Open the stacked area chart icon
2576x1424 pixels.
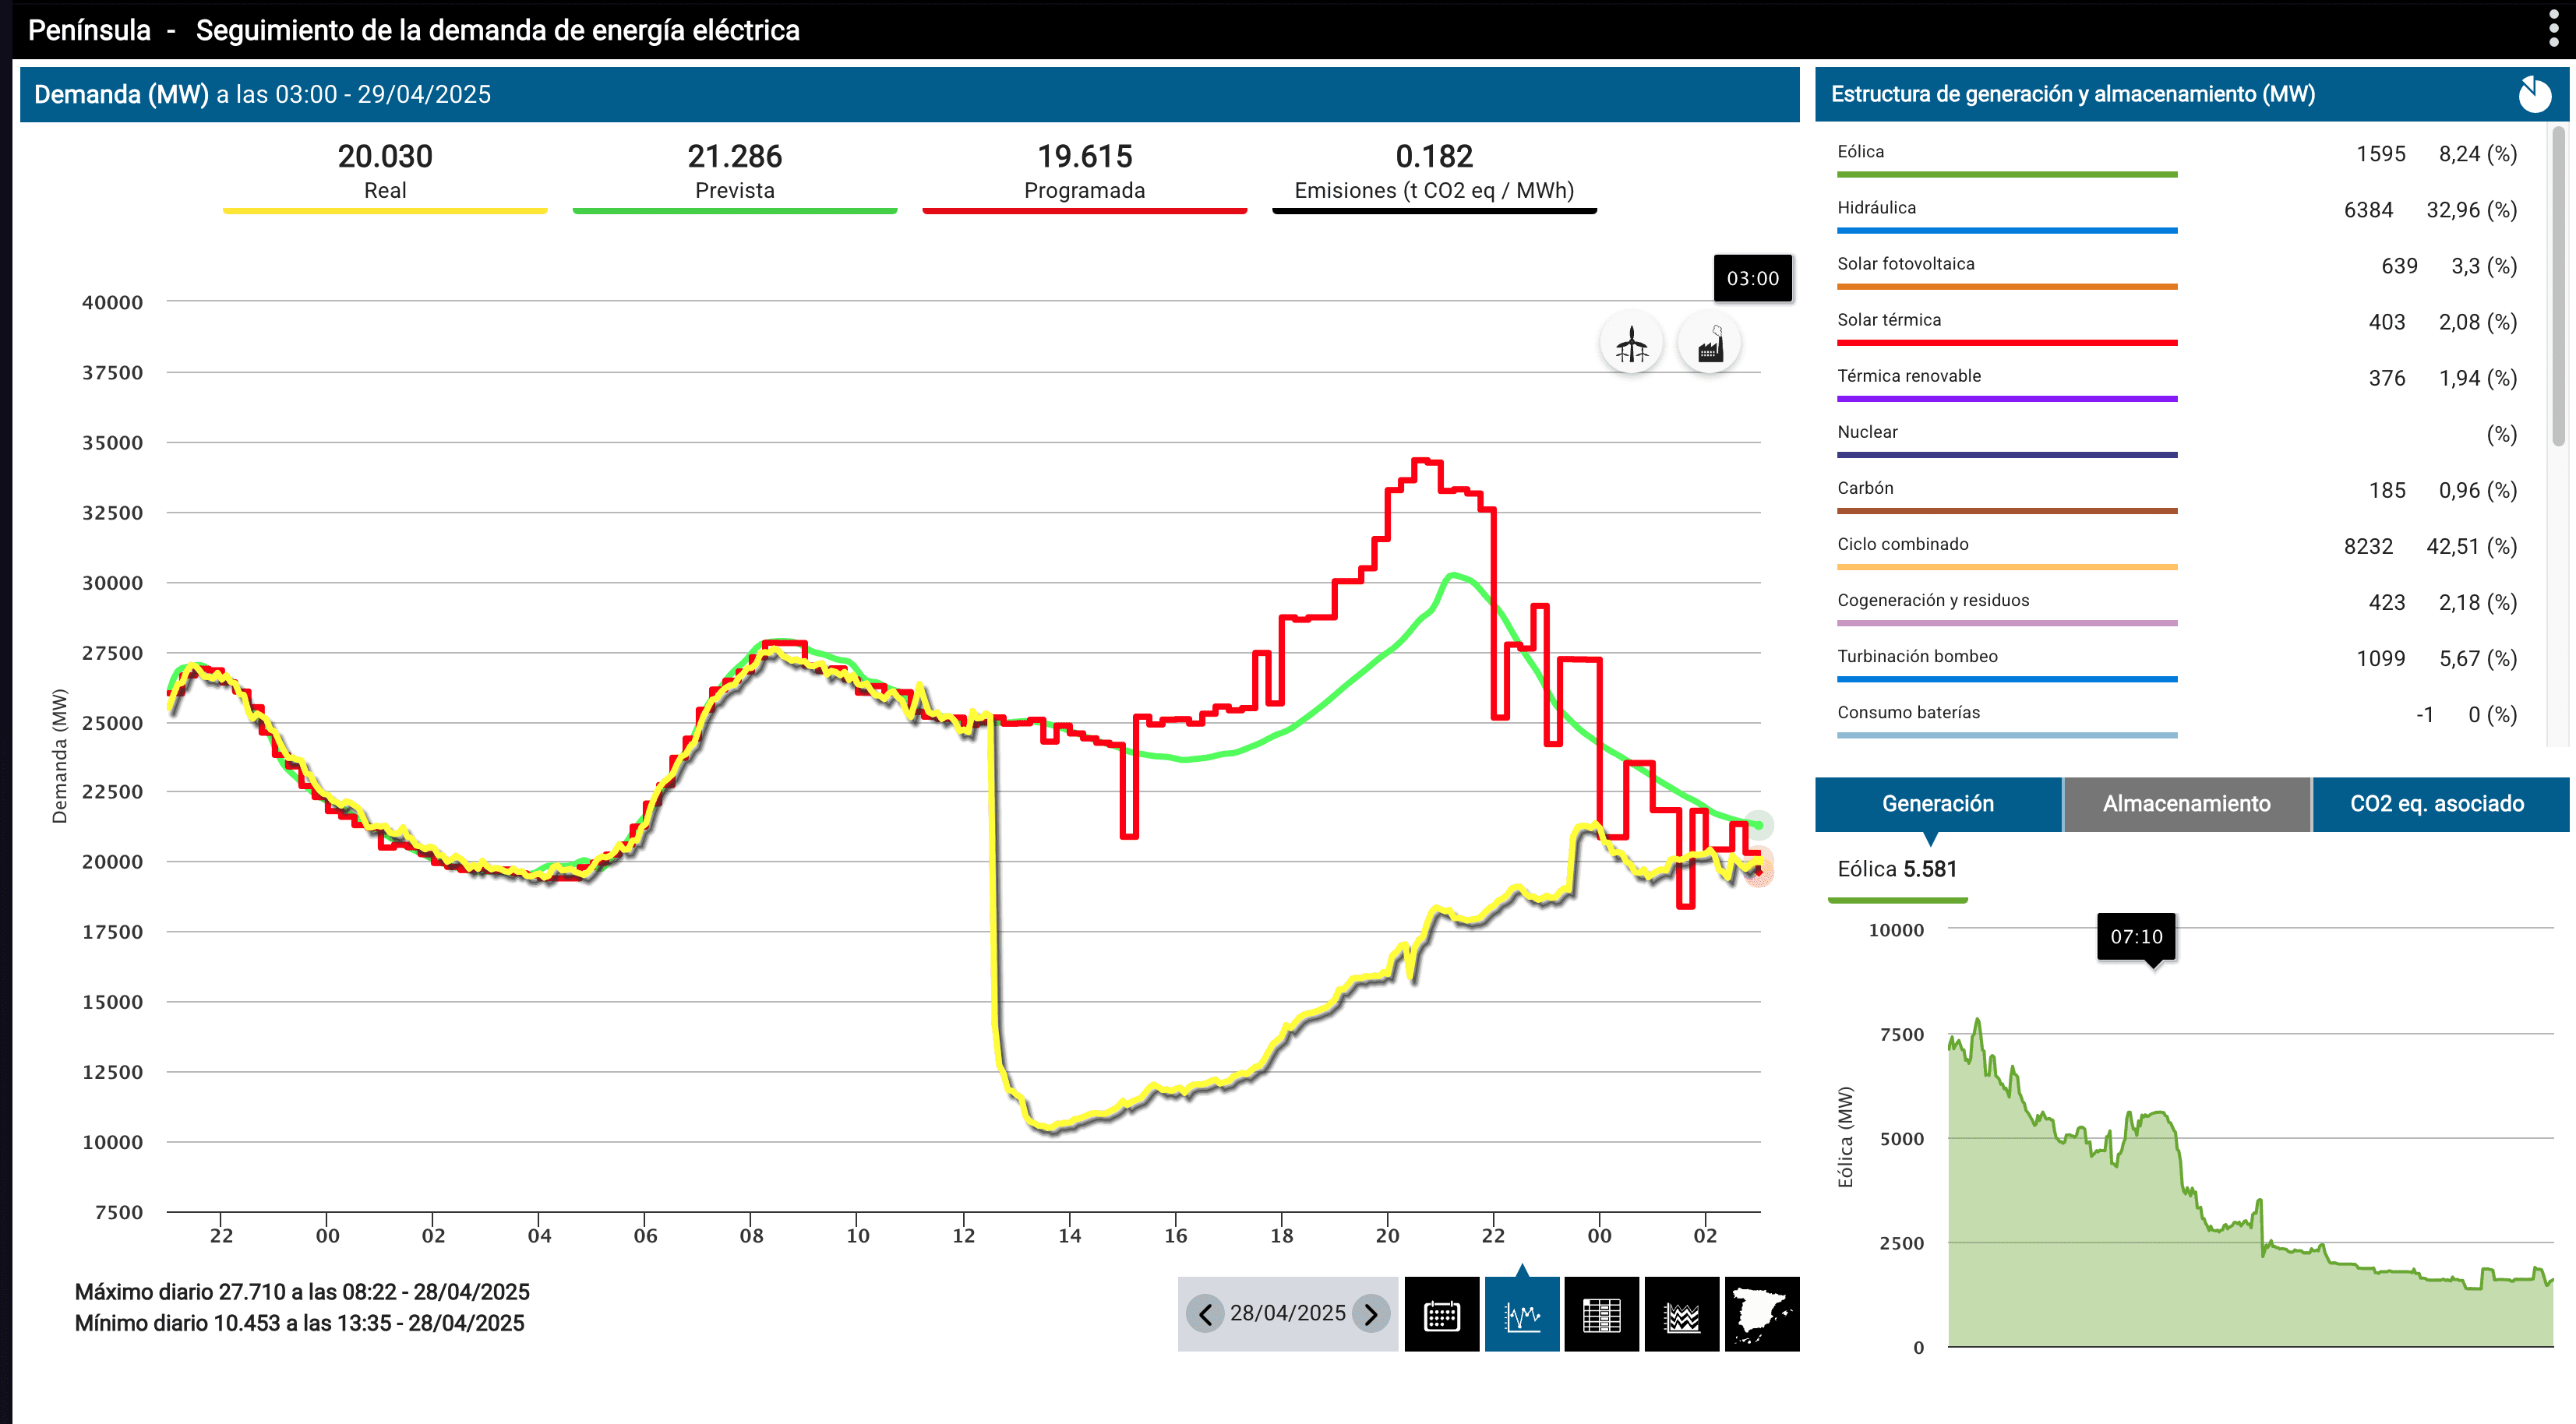[1681, 1314]
